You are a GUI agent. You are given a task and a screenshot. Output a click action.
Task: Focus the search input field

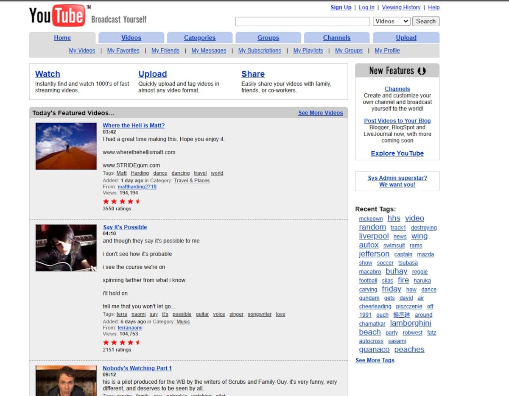pos(302,22)
